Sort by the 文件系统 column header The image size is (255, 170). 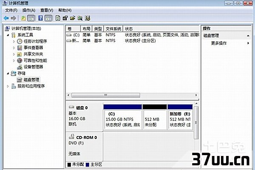point(113,29)
